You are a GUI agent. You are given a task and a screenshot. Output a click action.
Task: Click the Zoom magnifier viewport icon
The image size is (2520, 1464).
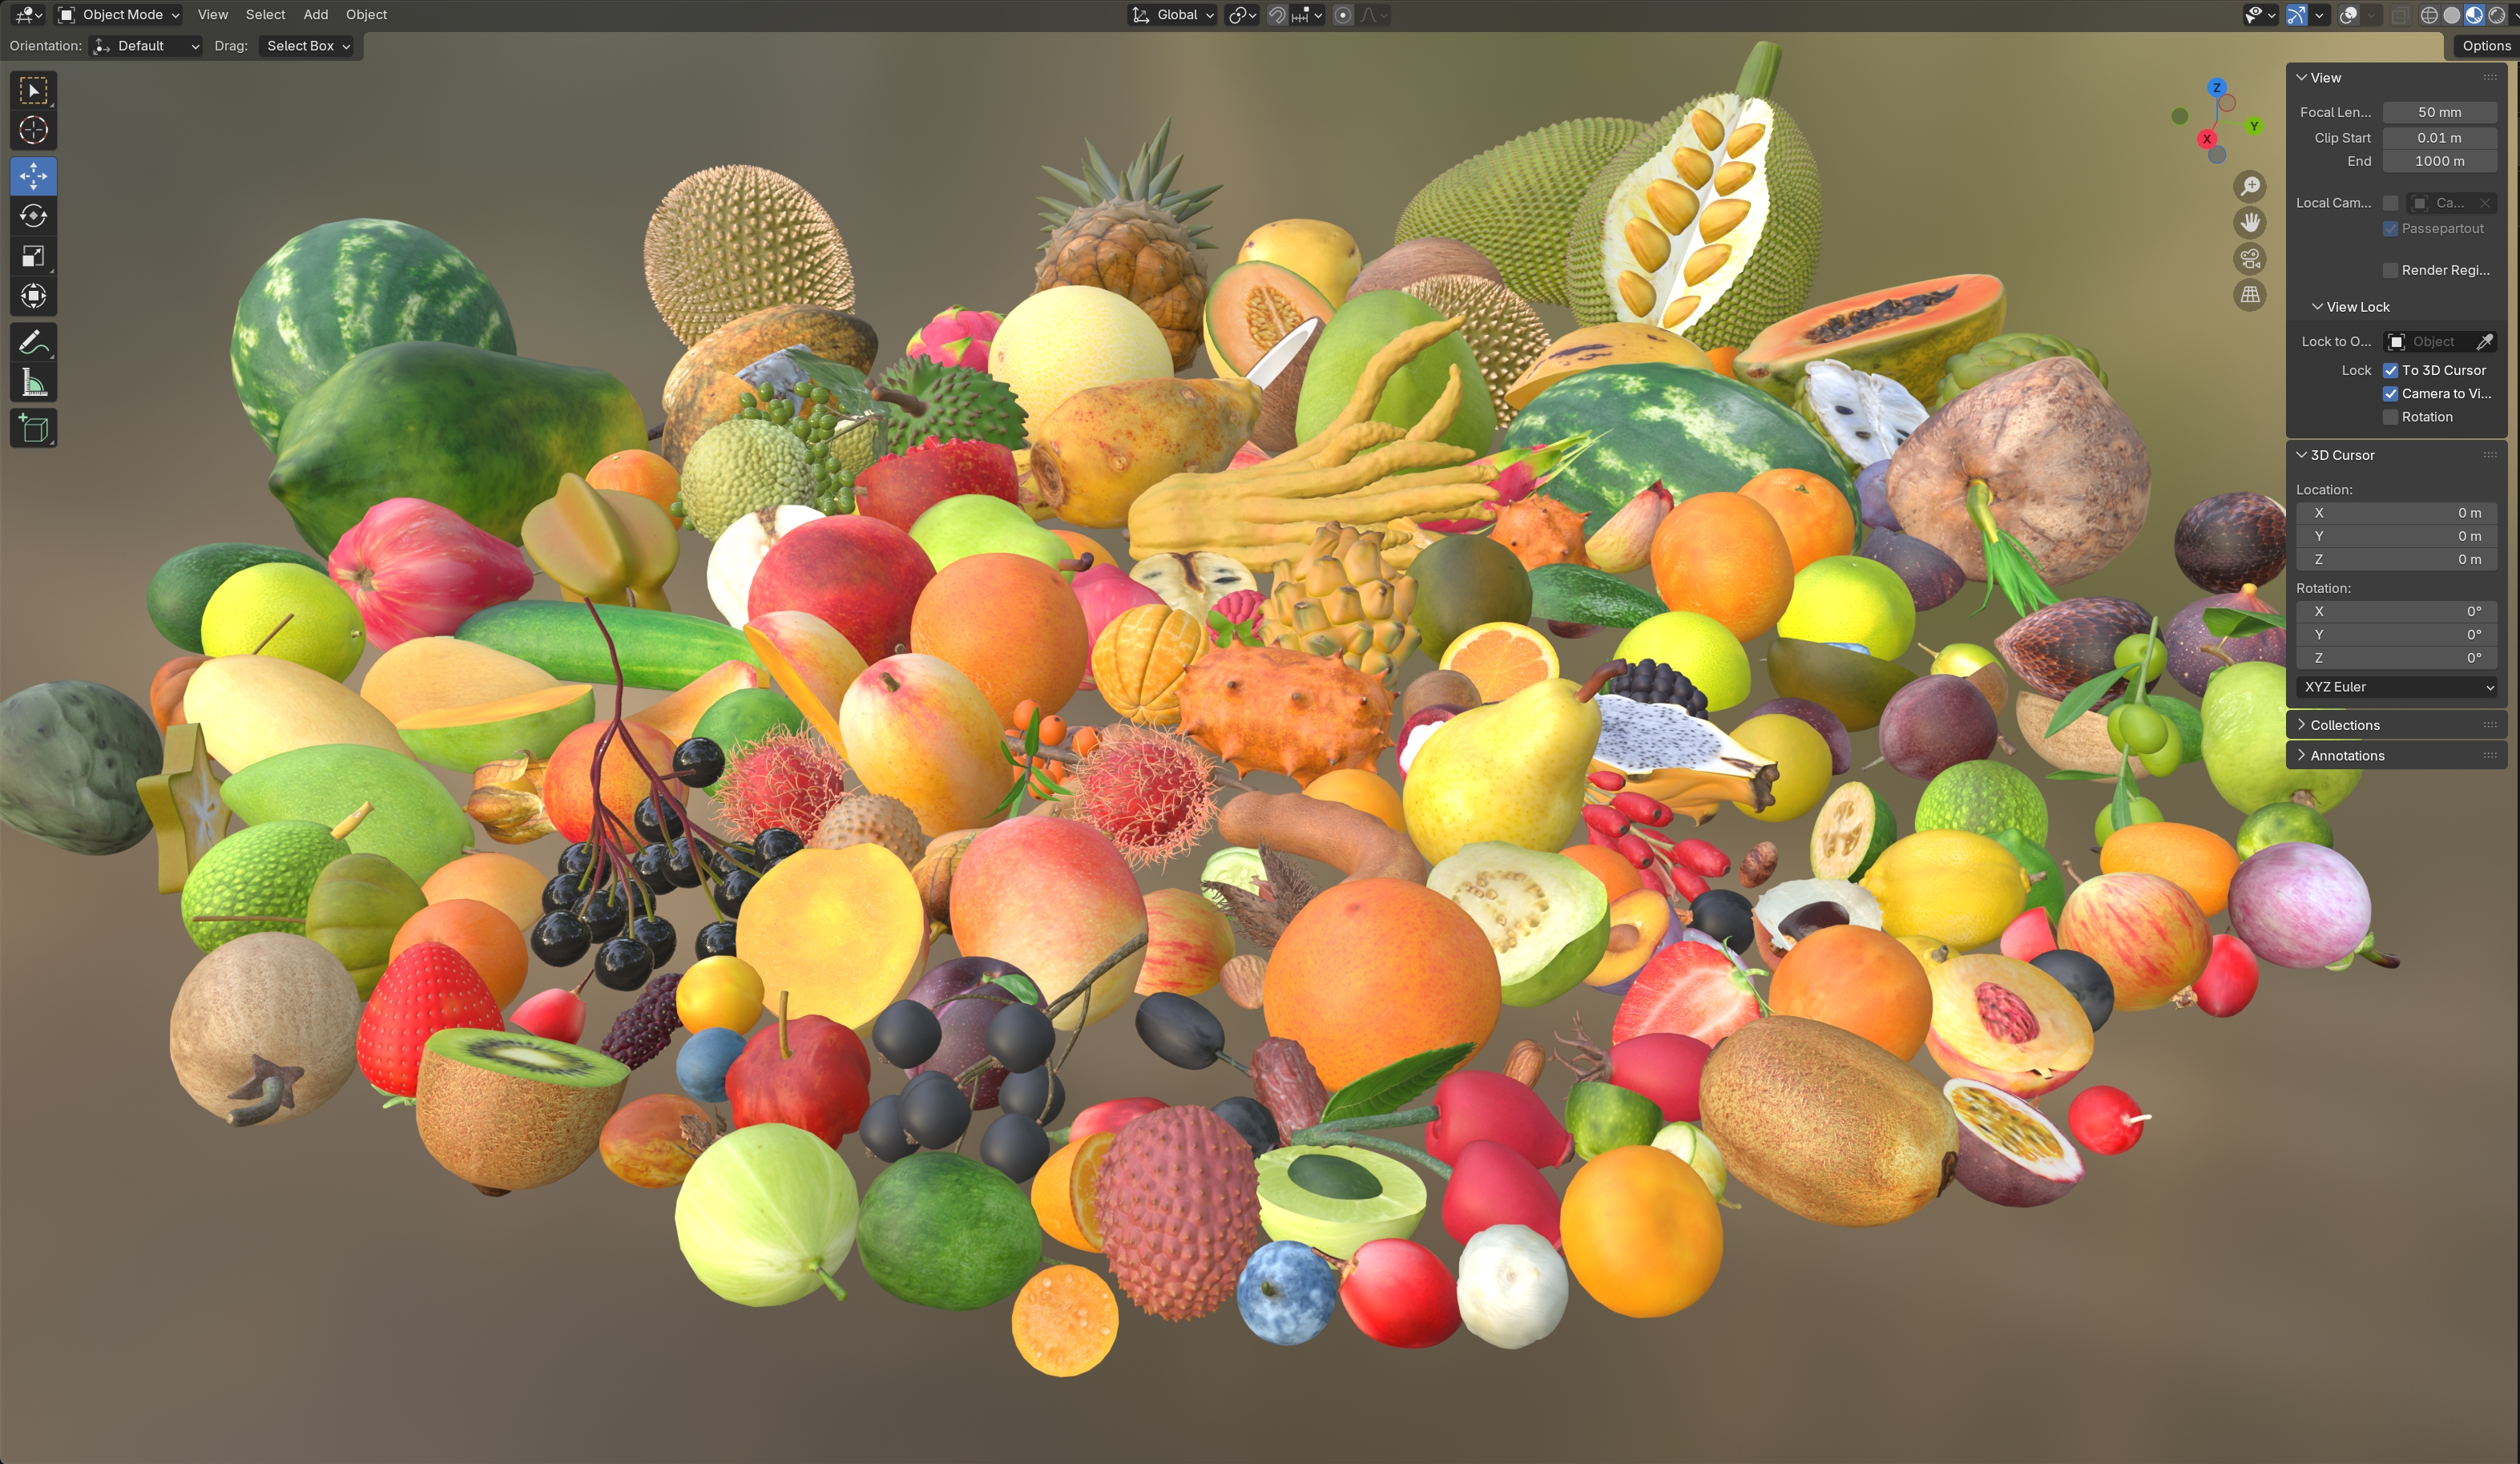(2250, 186)
